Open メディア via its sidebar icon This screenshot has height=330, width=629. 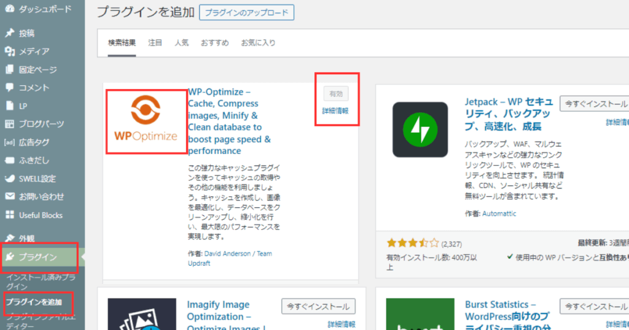point(10,52)
